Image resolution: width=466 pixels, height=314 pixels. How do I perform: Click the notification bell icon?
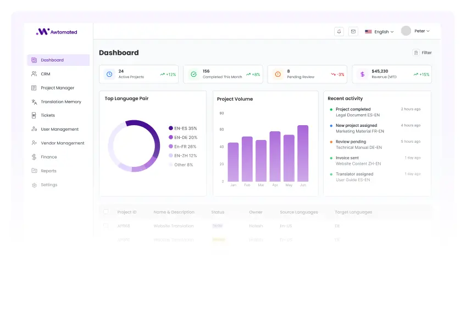(339, 31)
